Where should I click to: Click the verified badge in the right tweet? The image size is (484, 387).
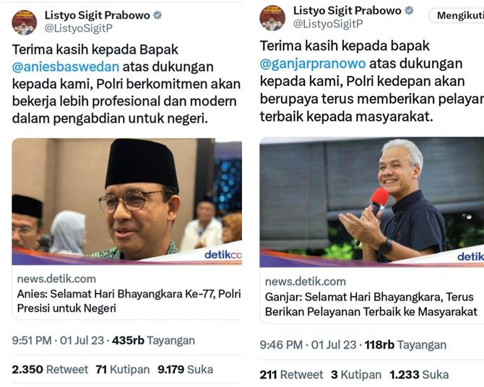click(x=410, y=11)
